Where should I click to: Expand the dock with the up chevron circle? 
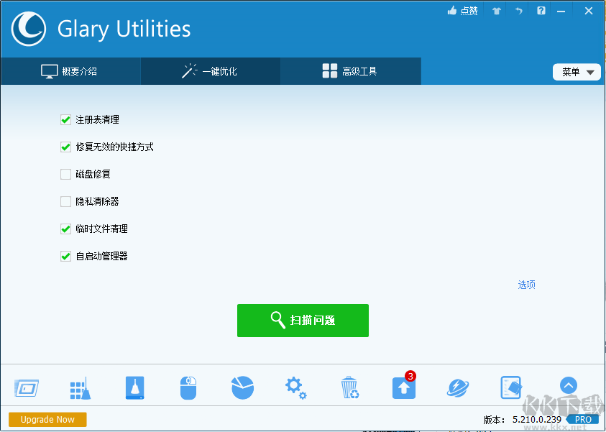[569, 385]
